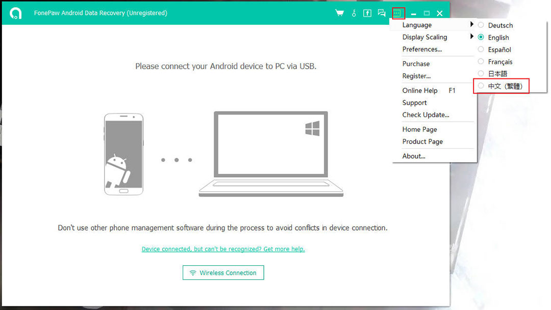The height and width of the screenshot is (310, 551).
Task: Select Deutsch language radio button
Action: pos(481,25)
